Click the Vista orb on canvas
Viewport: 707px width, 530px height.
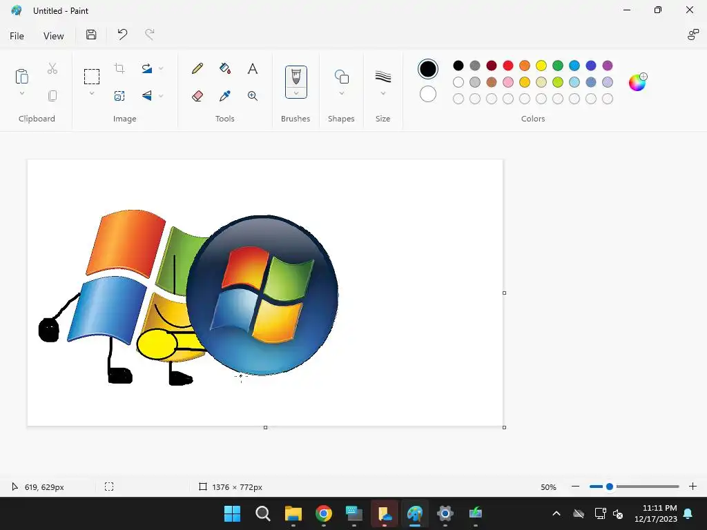click(x=262, y=295)
